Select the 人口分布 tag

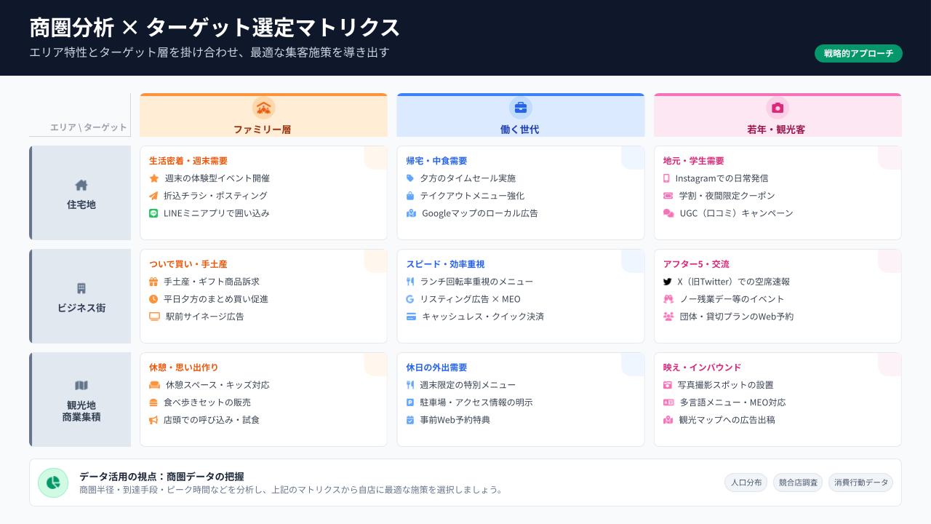(x=746, y=483)
